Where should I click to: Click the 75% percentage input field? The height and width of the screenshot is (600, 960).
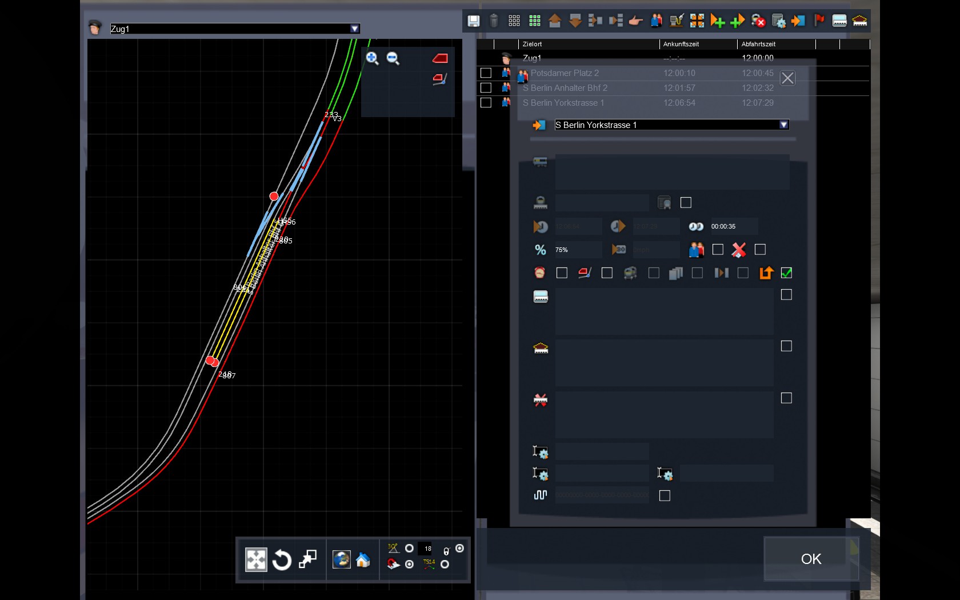[577, 250]
